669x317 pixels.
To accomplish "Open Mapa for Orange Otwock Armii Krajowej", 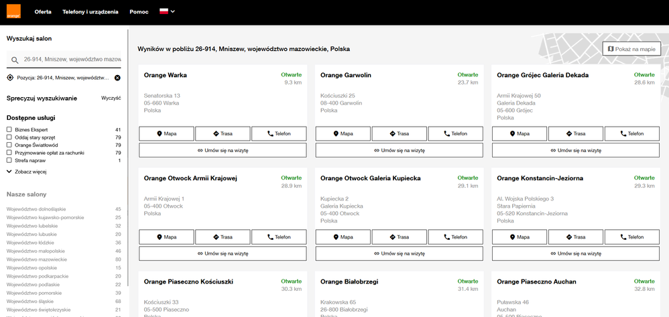I will coord(166,237).
